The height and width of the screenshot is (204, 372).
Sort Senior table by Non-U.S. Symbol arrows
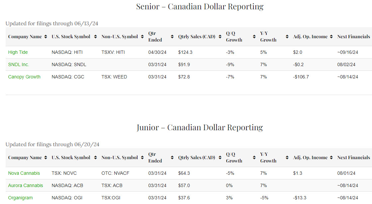[x=142, y=37]
